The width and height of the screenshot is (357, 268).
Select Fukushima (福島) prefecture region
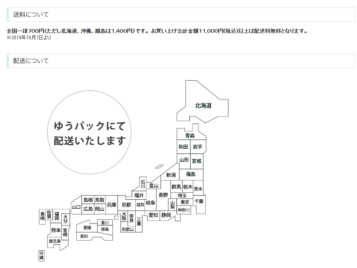pyautogui.click(x=190, y=174)
